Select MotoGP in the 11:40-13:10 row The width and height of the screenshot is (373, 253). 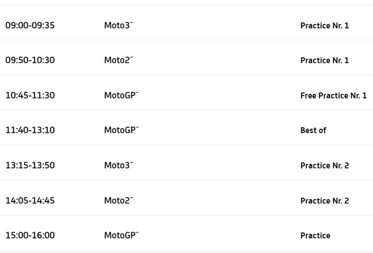121,130
